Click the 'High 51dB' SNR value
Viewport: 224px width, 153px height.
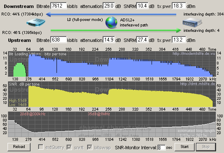pos(18,101)
